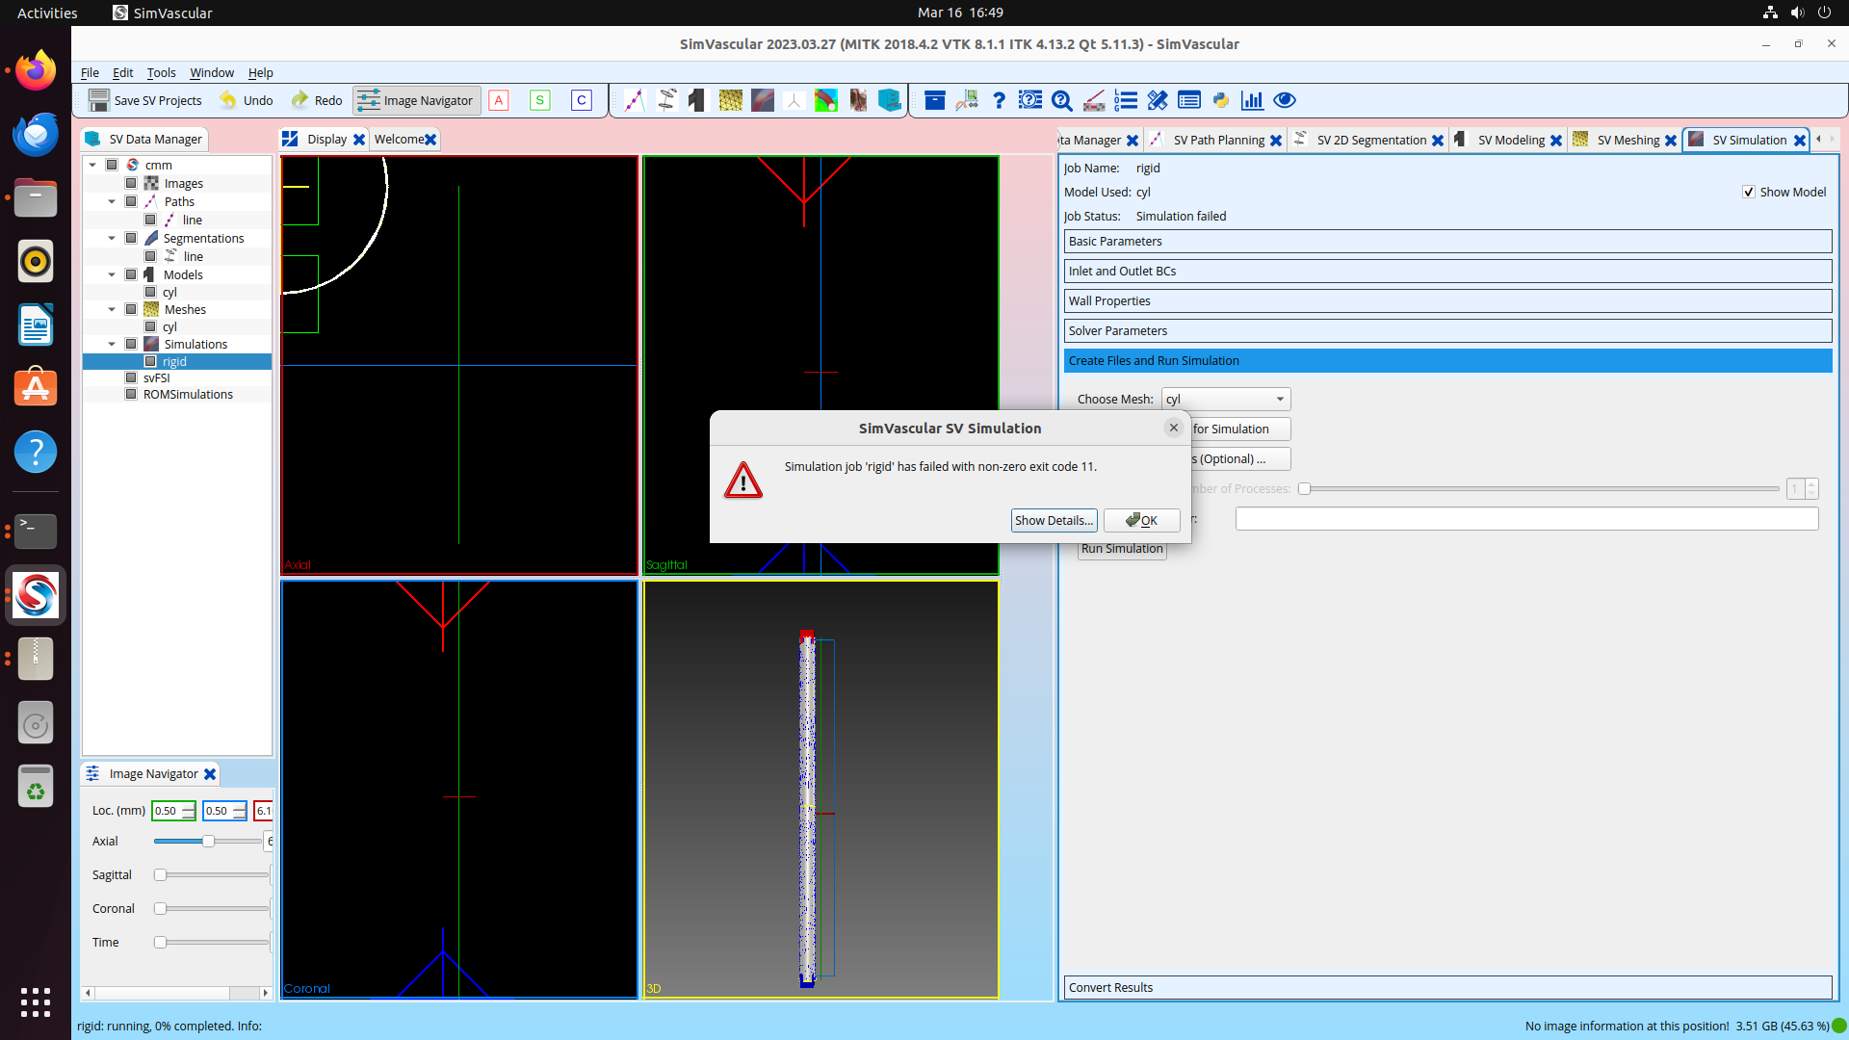The width and height of the screenshot is (1849, 1040).
Task: Click the Redo toolbar button
Action: point(317,100)
